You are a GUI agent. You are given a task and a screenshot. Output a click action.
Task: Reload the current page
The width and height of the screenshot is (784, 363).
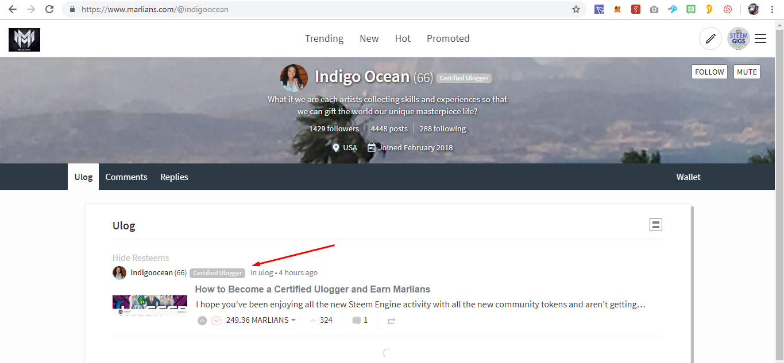49,9
